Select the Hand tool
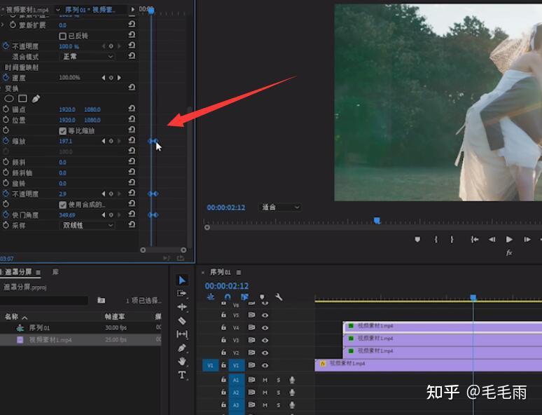Viewport: 542px width, 415px height. click(x=182, y=361)
